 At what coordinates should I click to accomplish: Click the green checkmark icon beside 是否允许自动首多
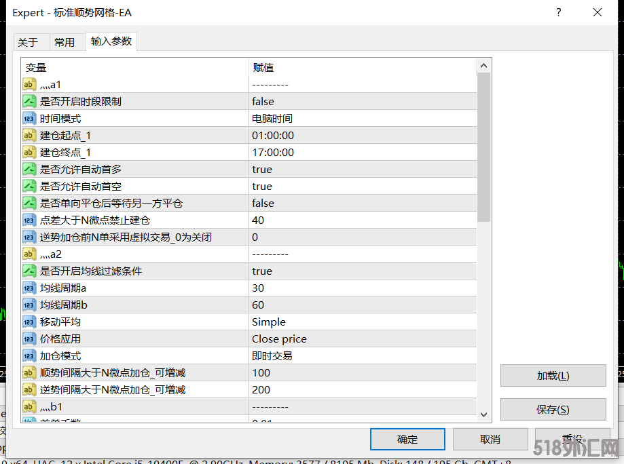(x=29, y=169)
